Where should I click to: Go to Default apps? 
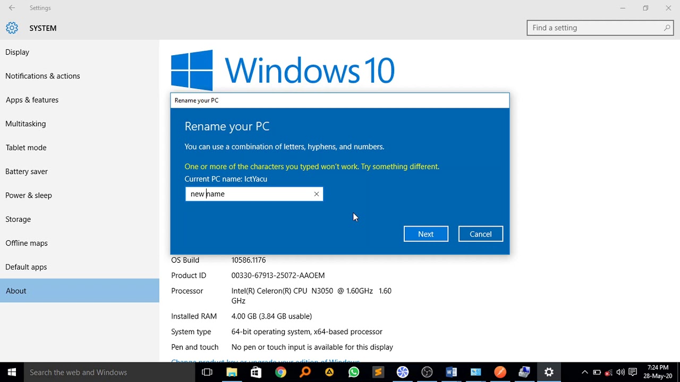pyautogui.click(x=80, y=267)
